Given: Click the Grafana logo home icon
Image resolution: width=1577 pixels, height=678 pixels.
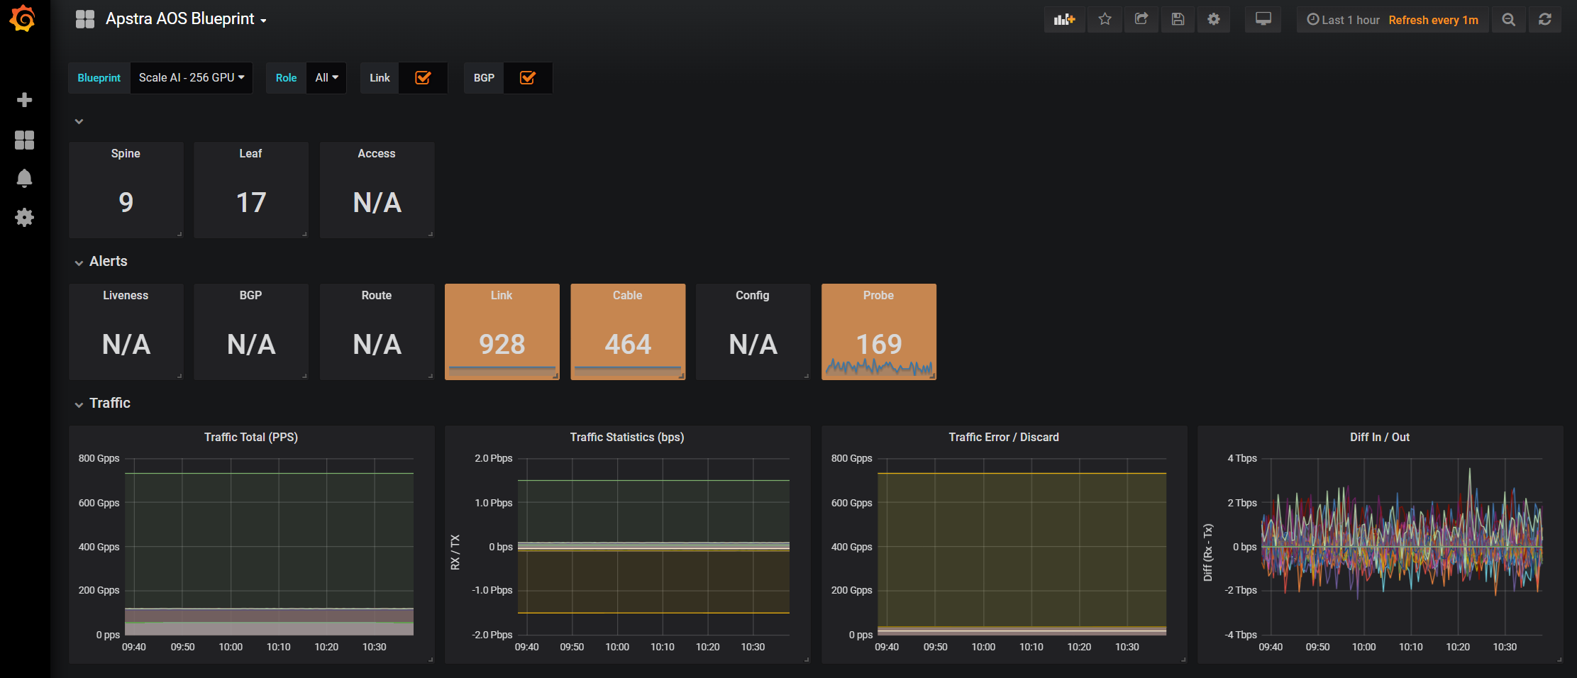Looking at the screenshot, I should point(23,19).
